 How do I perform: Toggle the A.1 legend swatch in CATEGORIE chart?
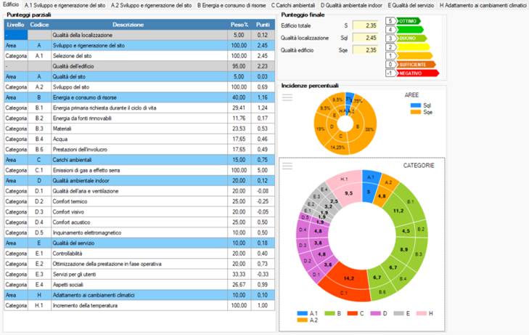pos(303,313)
